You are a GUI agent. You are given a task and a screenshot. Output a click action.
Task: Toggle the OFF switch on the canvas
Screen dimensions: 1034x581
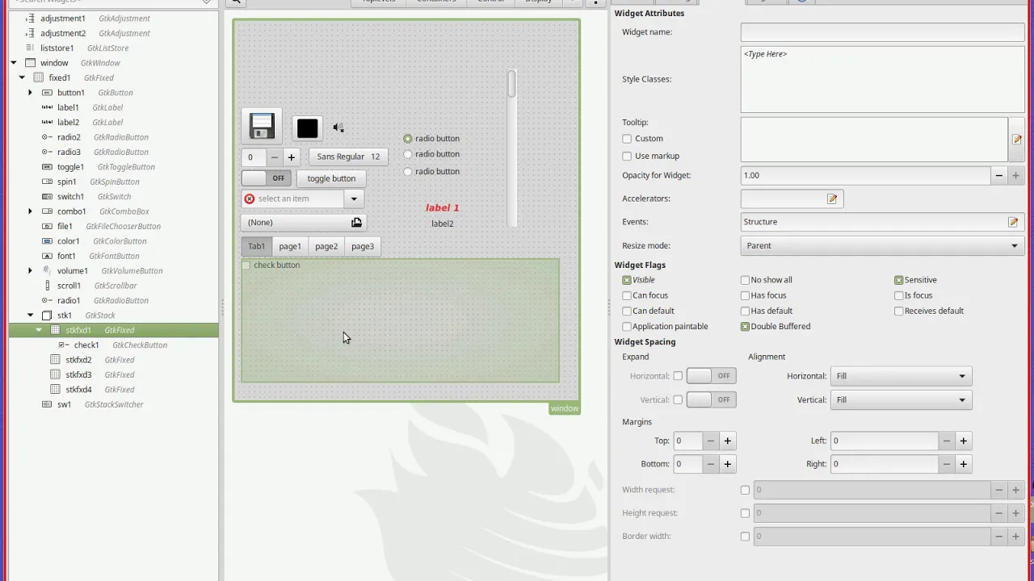point(266,178)
